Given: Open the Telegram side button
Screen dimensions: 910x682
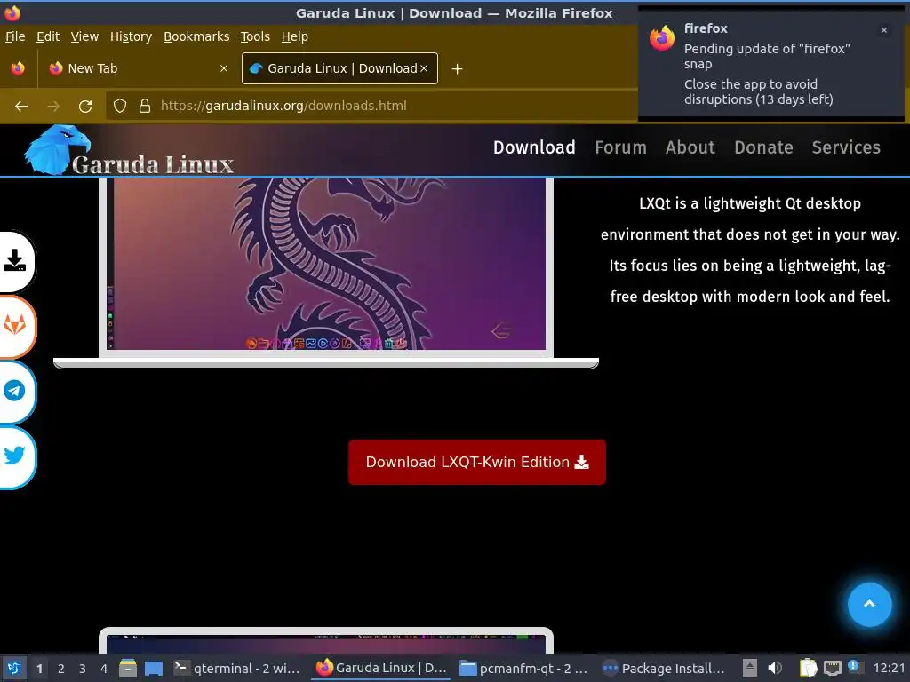Looking at the screenshot, I should (14, 392).
